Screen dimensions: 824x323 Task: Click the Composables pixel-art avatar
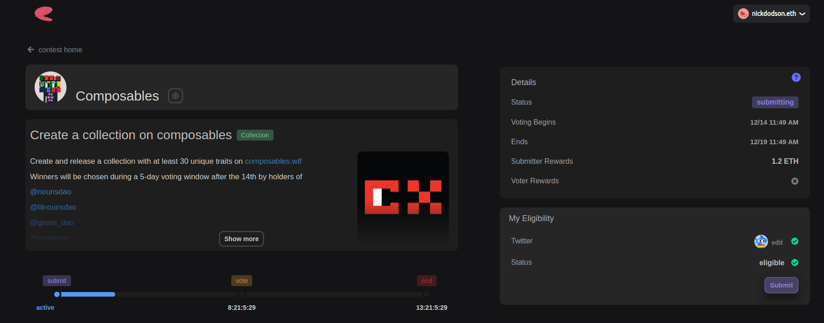click(x=51, y=87)
